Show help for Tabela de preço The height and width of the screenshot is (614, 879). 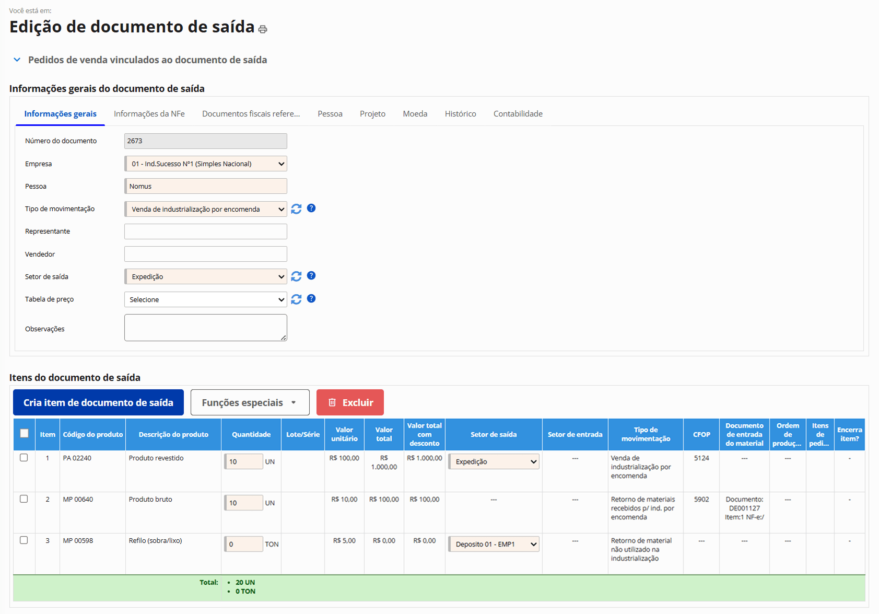click(x=311, y=299)
